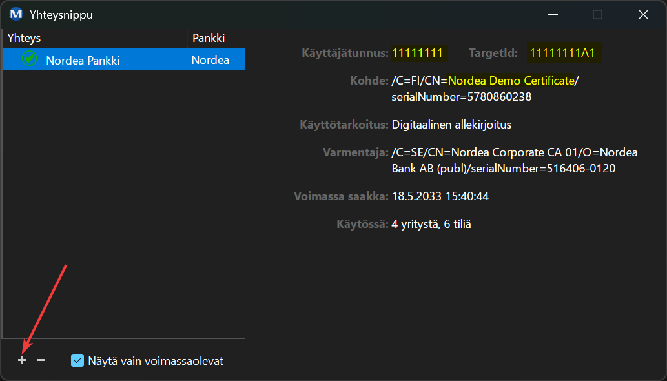This screenshot has width=667, height=381.
Task: Sort by the Yhteys column header
Action: pos(94,38)
